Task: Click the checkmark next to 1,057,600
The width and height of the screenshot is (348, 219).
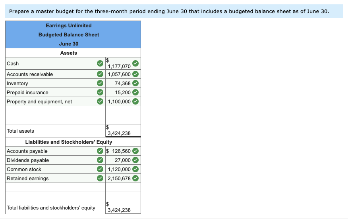Action: pos(135,74)
